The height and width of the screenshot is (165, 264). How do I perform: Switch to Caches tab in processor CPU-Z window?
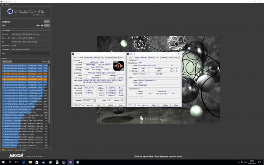[x=81, y=58]
